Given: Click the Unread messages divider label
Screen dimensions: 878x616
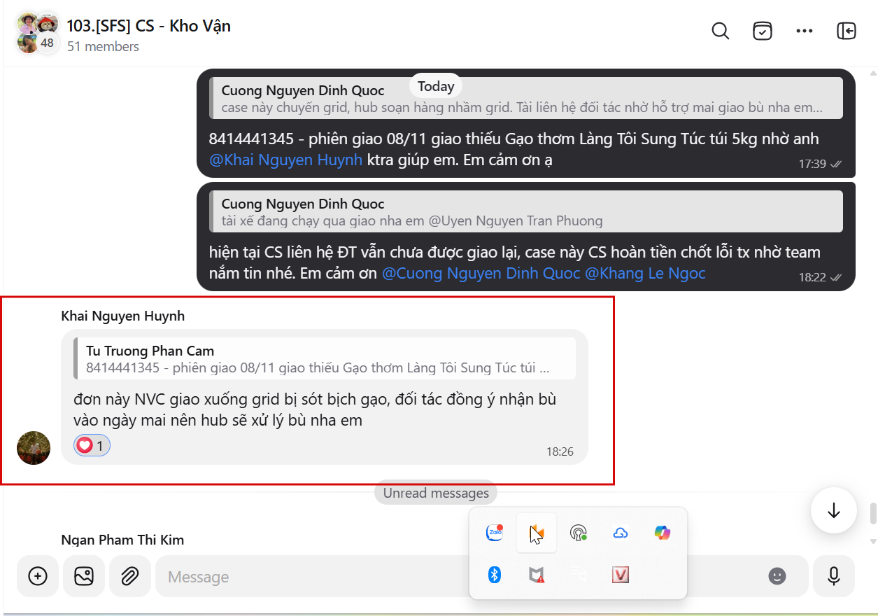Looking at the screenshot, I should coord(436,493).
